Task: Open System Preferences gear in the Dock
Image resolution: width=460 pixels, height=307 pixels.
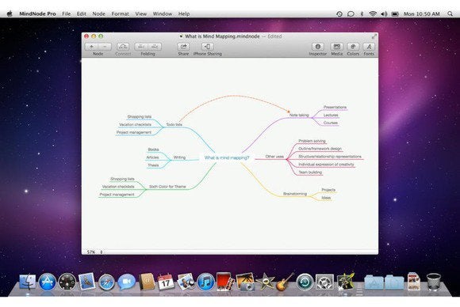Action: 324,282
